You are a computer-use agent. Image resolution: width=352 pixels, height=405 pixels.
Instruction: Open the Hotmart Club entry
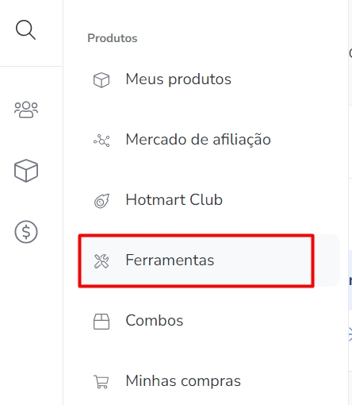(x=174, y=199)
